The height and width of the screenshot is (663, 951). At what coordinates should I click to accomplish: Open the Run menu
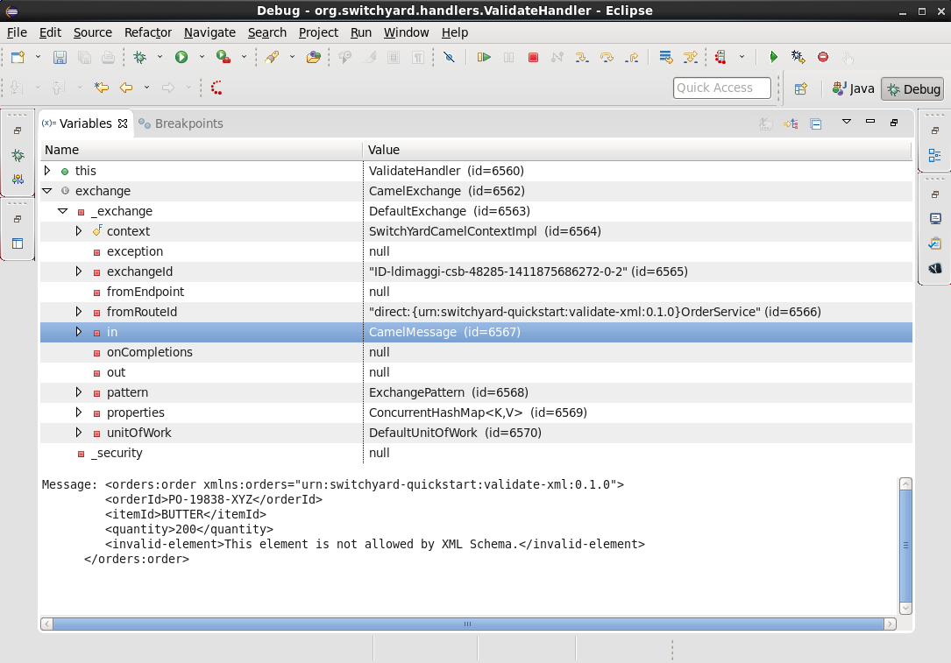[x=361, y=32]
